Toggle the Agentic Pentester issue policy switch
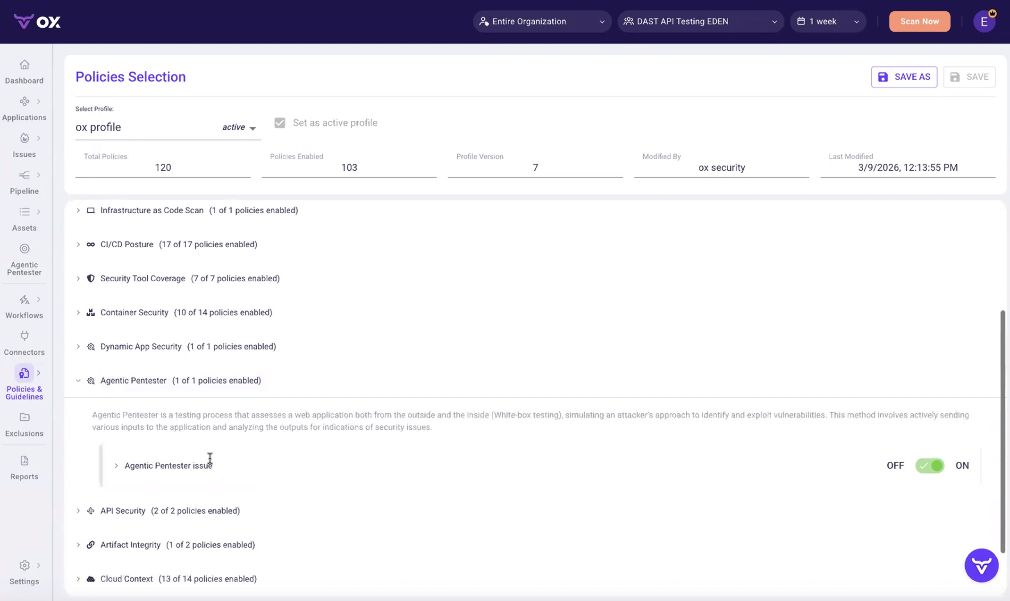 pos(930,466)
